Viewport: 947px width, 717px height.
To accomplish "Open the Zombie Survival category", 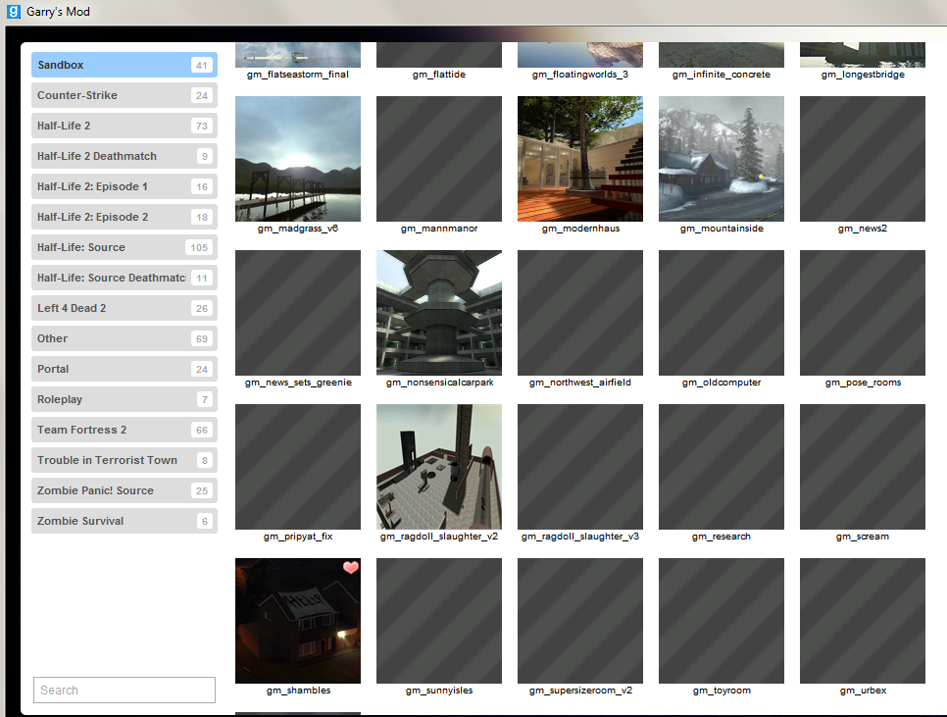I will [125, 521].
